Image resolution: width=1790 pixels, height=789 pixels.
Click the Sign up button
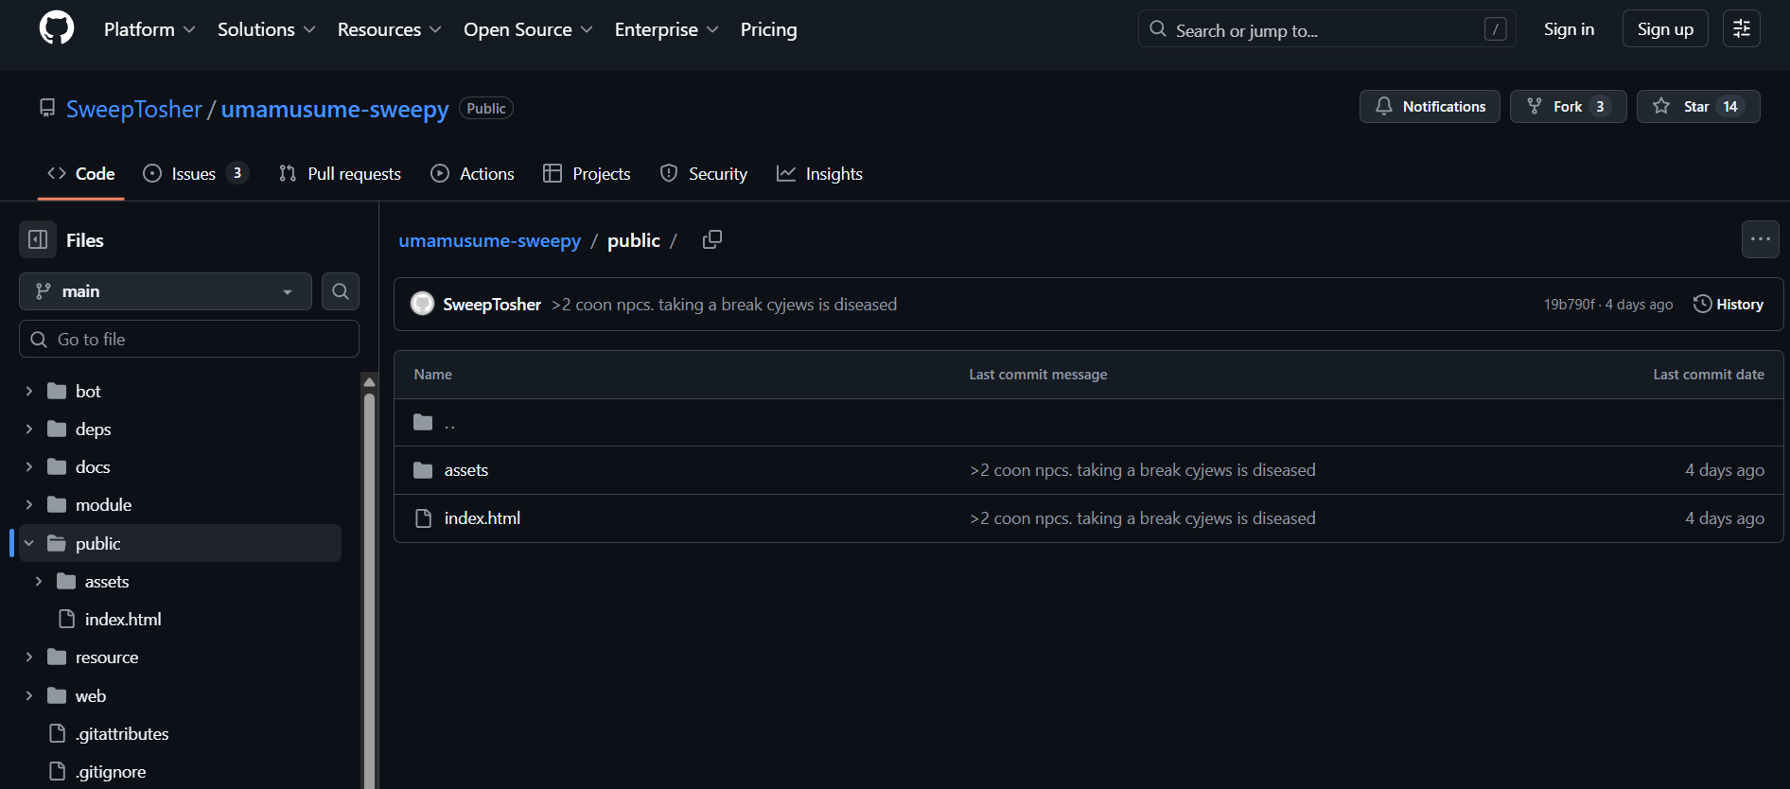click(x=1665, y=29)
